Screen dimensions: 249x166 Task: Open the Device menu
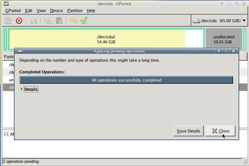(56, 10)
